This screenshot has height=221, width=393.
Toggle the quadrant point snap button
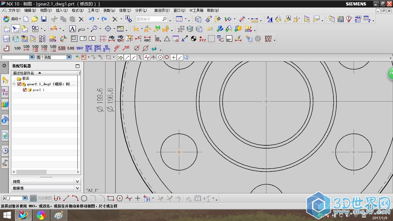pyautogui.click(x=167, y=57)
